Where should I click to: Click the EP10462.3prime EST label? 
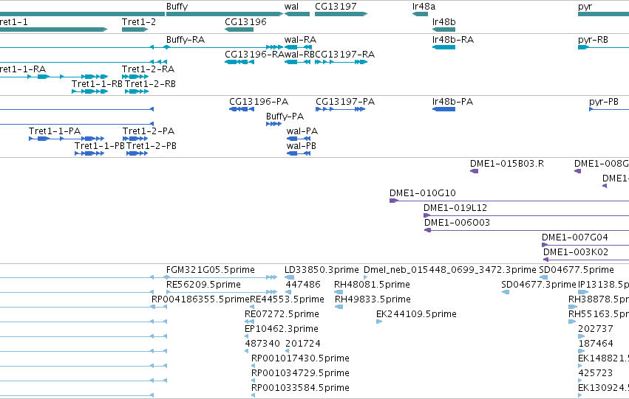click(x=281, y=330)
